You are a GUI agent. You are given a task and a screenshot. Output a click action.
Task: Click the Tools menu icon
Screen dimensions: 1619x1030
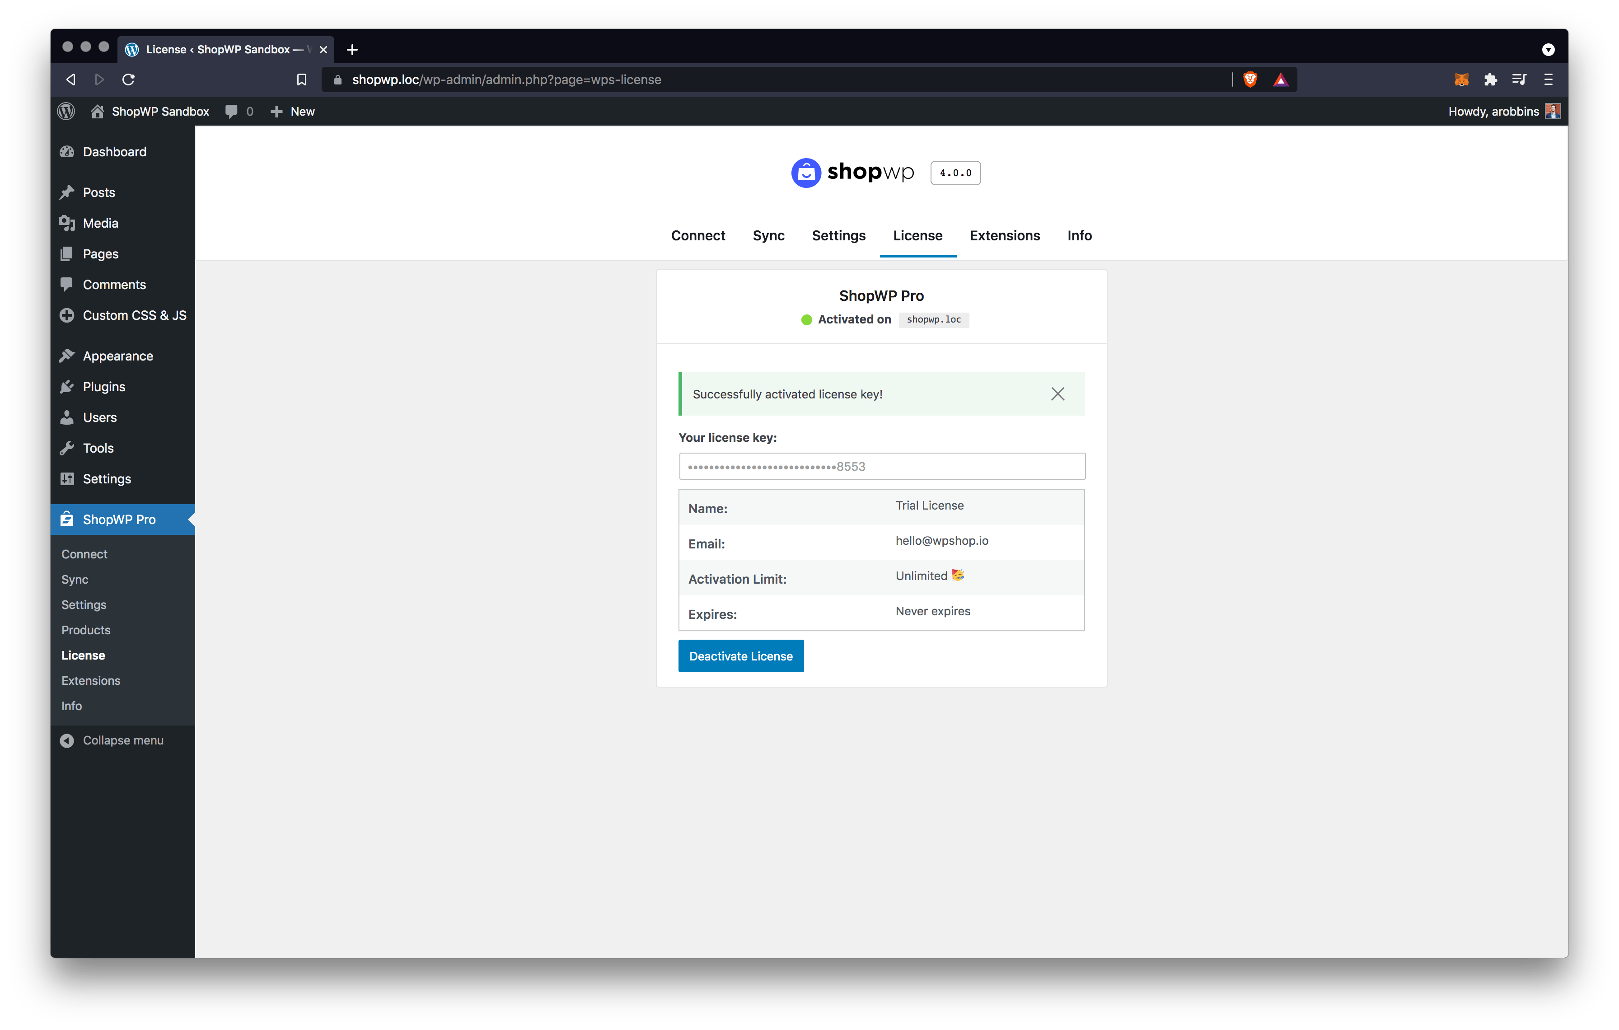[x=67, y=447]
